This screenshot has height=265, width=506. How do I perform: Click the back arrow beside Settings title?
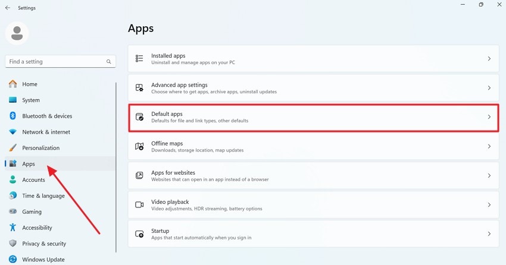point(8,8)
